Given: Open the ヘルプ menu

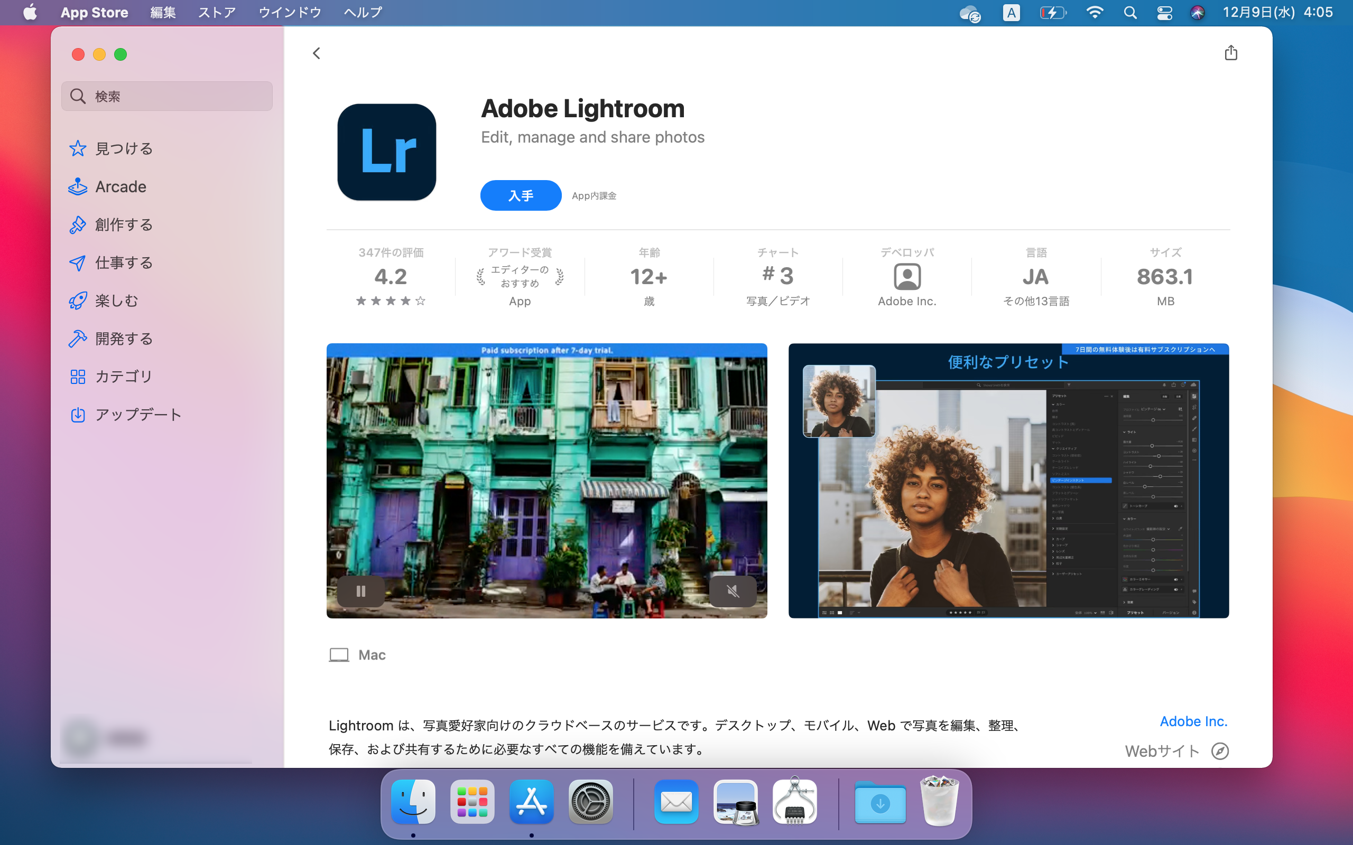Looking at the screenshot, I should click(x=362, y=12).
